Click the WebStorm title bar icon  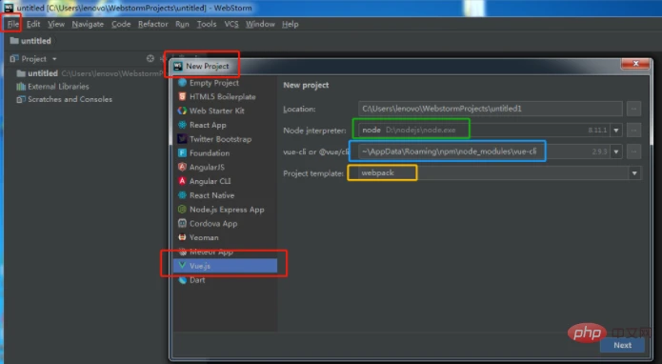(9, 8)
